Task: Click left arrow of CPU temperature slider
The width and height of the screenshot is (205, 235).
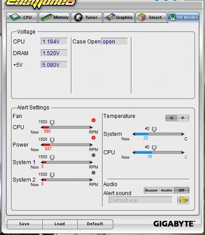Action: click(x=134, y=152)
